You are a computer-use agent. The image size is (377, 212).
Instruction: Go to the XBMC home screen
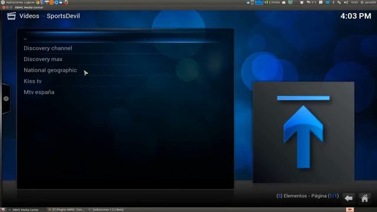(365, 198)
